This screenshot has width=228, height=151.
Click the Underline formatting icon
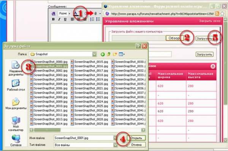(65, 19)
